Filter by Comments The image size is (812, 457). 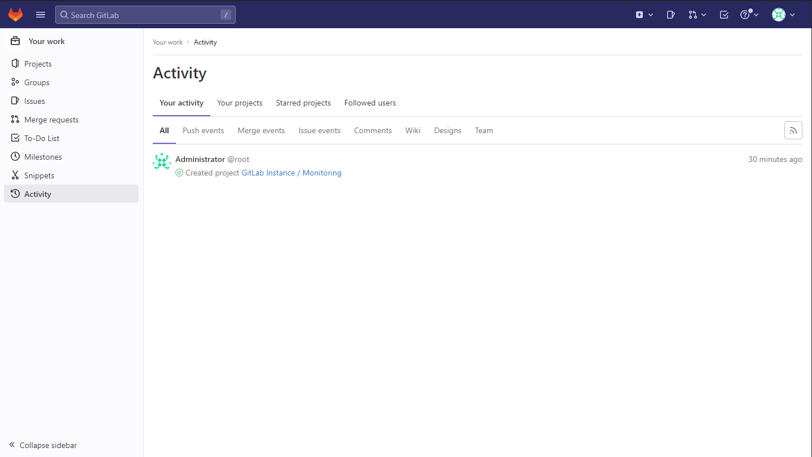[x=373, y=130]
